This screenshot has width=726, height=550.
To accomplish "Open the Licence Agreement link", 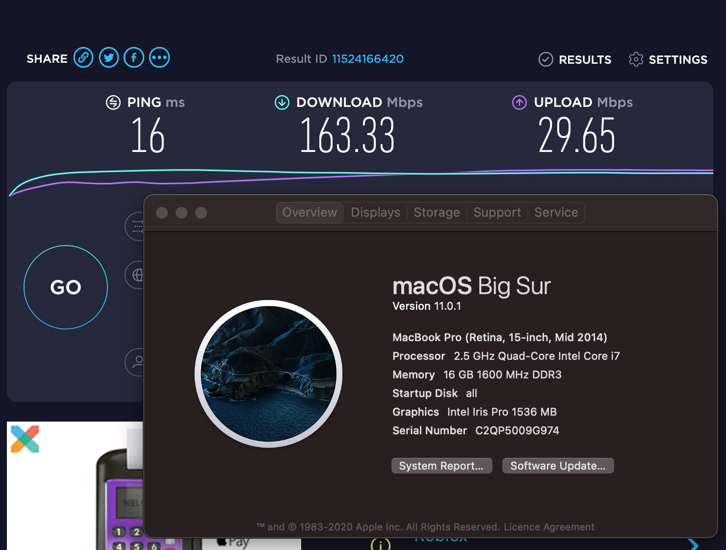I will point(549,527).
